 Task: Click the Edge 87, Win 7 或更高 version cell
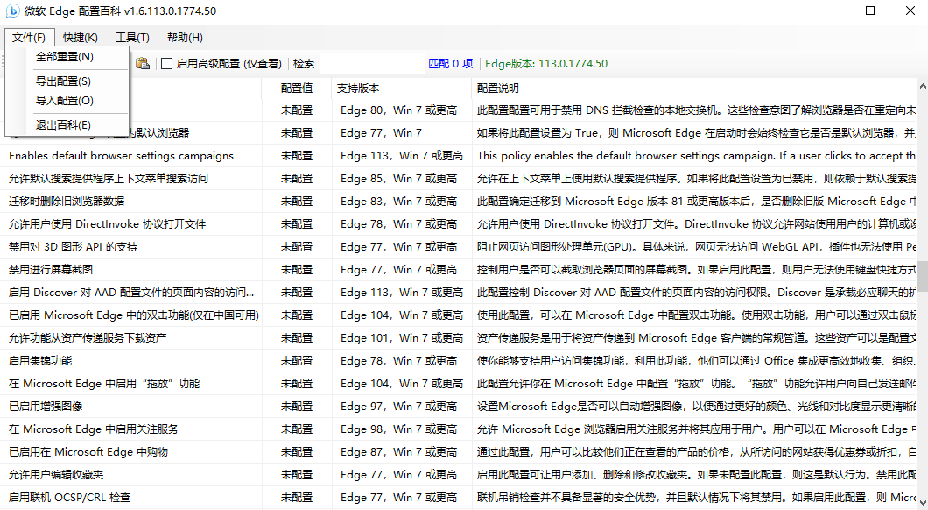(x=399, y=452)
